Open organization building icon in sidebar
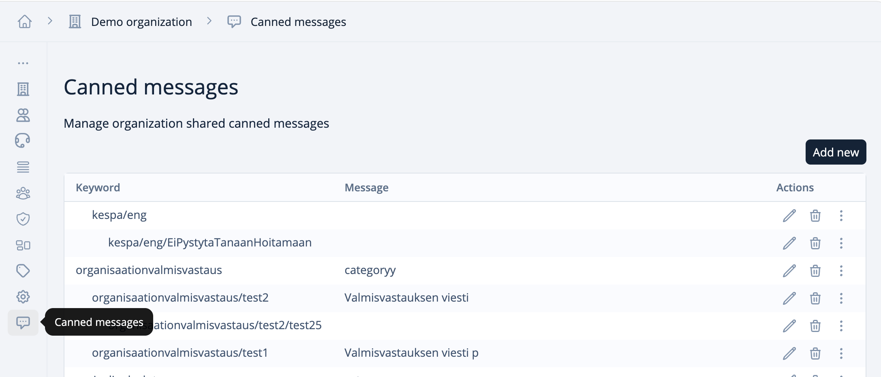Image resolution: width=881 pixels, height=377 pixels. point(23,89)
